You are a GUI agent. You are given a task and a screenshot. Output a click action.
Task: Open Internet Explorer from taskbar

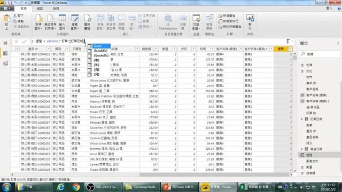pos(60,187)
